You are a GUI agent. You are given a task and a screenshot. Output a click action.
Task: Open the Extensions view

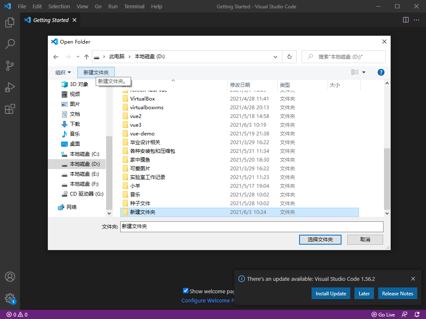10,109
